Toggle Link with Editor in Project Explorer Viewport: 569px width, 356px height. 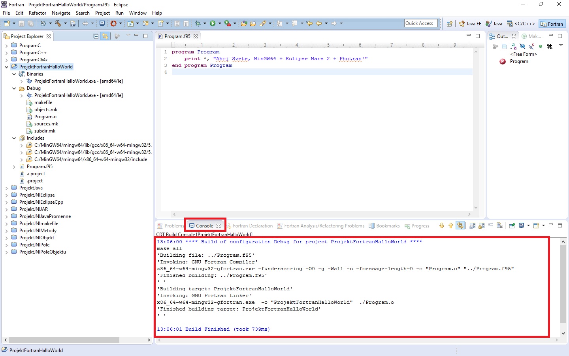(105, 36)
